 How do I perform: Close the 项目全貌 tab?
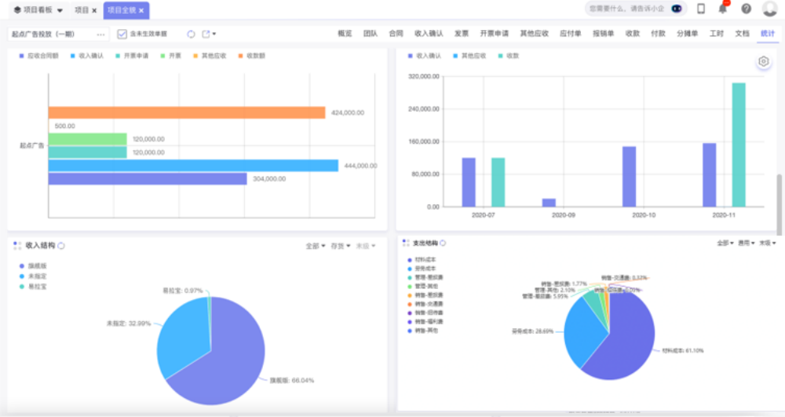coord(141,10)
